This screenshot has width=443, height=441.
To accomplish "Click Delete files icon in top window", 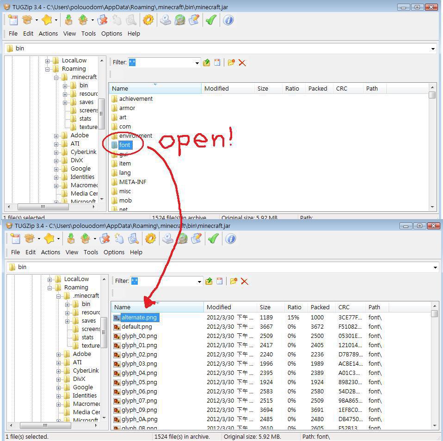I will (102, 20).
